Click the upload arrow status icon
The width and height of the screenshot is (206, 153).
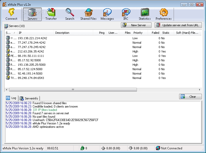(103, 148)
